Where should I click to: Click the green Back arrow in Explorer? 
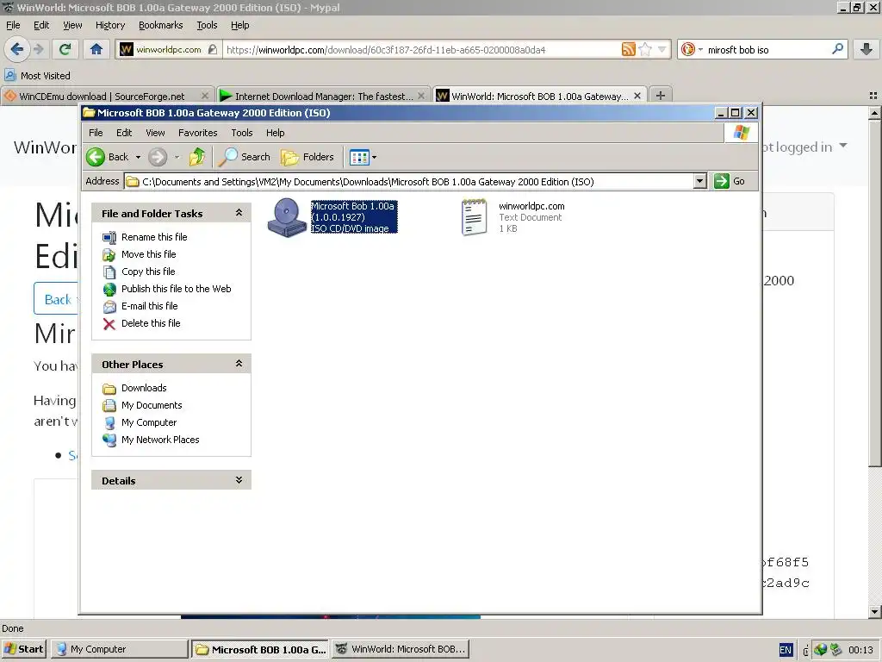tap(96, 157)
